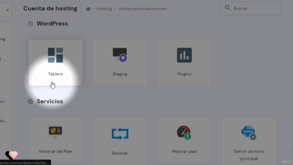This screenshot has height=165, width=293.
Task: Click the Staging monitor icon
Action: pos(120,55)
